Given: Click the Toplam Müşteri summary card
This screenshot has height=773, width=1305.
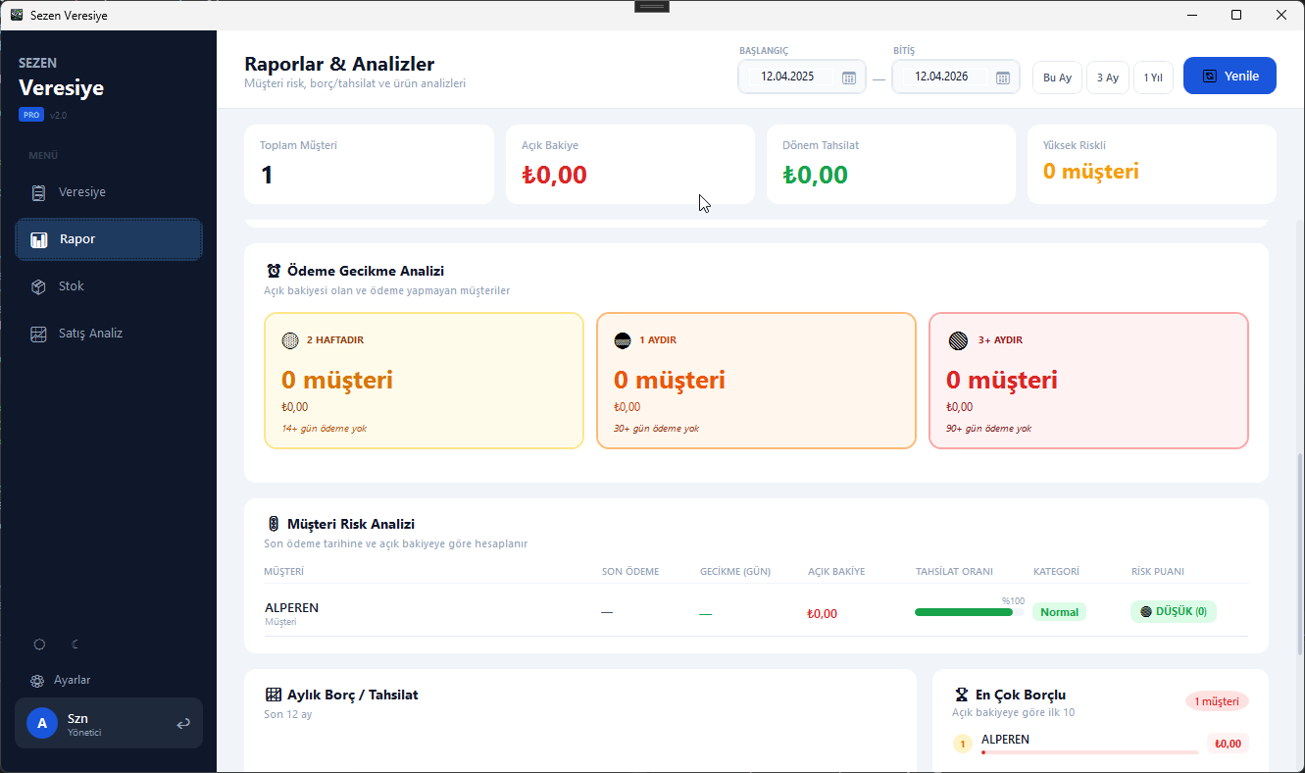Looking at the screenshot, I should (x=370, y=164).
